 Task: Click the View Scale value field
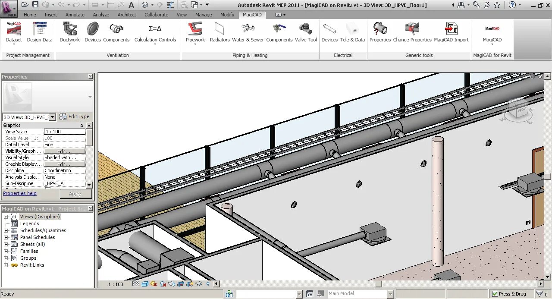pyautogui.click(x=65, y=132)
